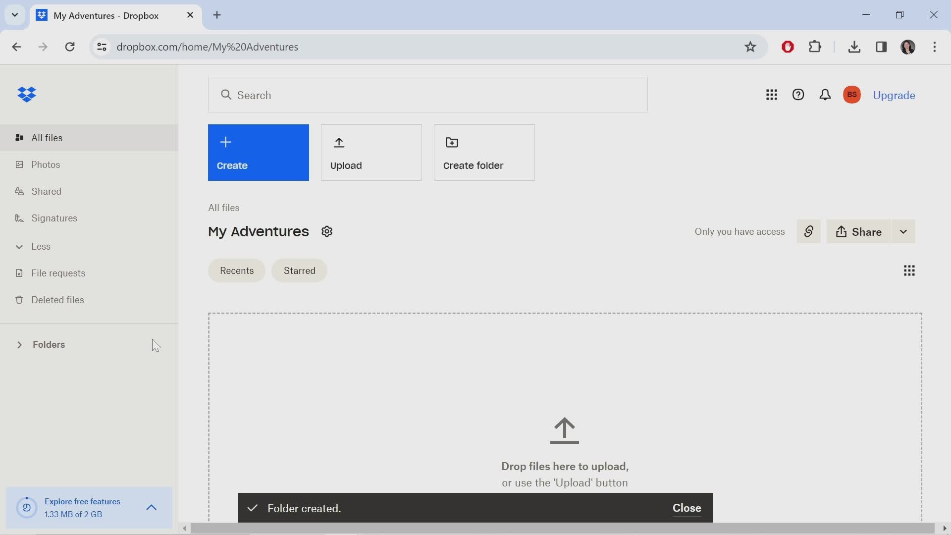Click the Dropbox home logo icon
Image resolution: width=951 pixels, height=535 pixels.
coord(27,94)
